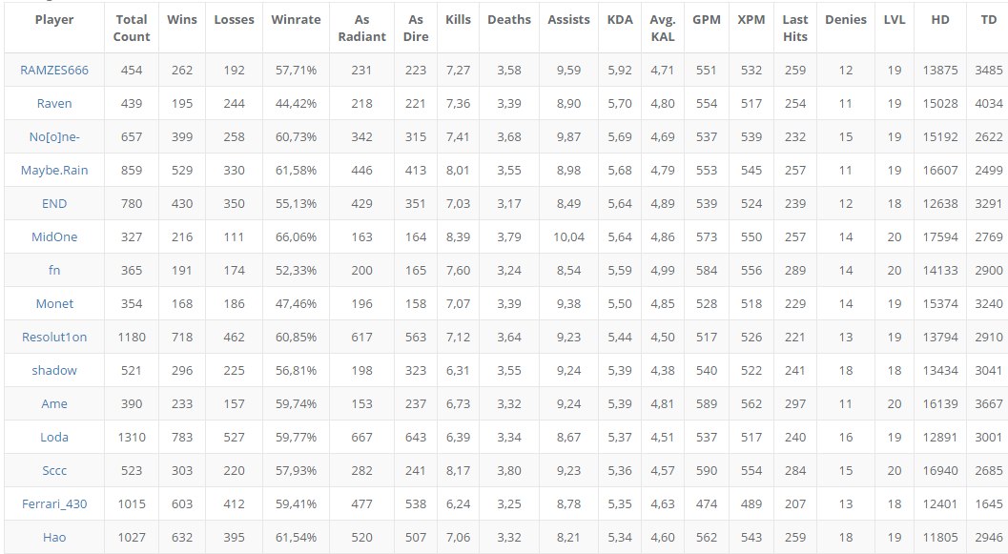Click the Loda player name
Screen dimensions: 1008x554
53,437
